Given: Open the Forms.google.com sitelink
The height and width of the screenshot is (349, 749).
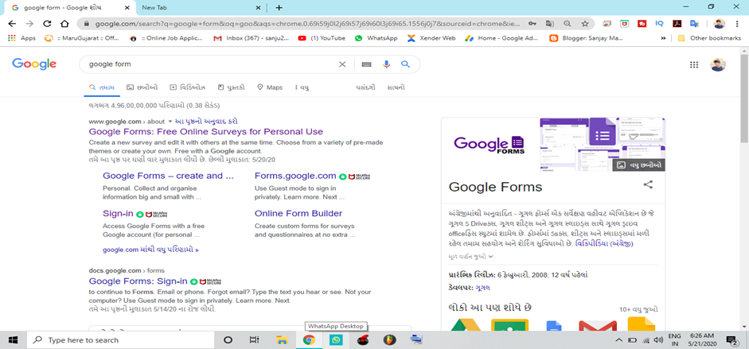Looking at the screenshot, I should coord(295,176).
